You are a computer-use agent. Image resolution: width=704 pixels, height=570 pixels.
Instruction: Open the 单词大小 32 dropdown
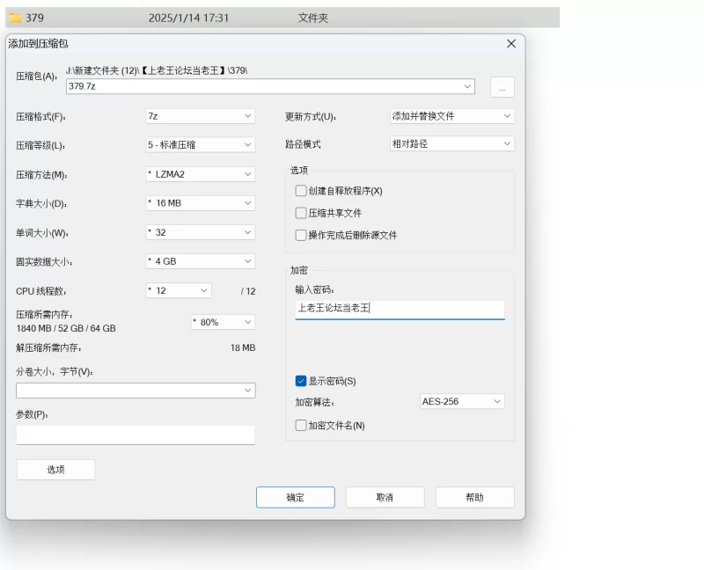201,232
